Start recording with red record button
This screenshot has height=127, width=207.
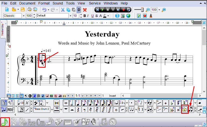[x=124, y=10]
